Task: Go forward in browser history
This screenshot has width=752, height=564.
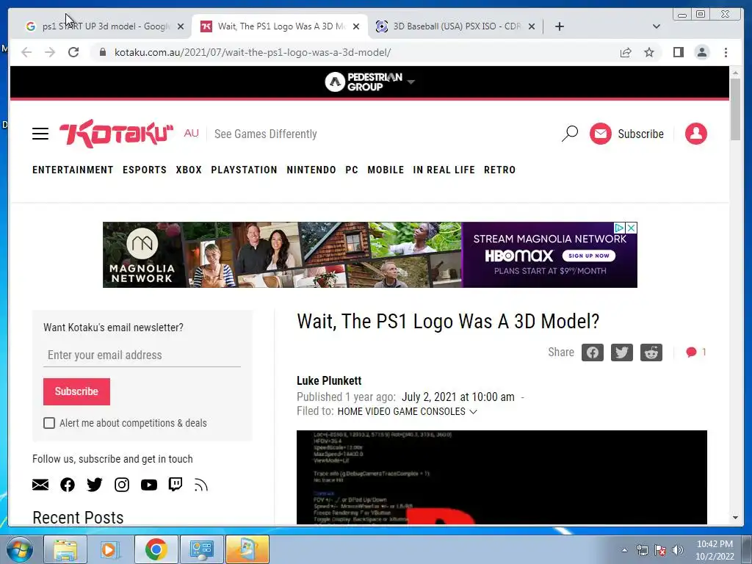Action: click(x=50, y=52)
